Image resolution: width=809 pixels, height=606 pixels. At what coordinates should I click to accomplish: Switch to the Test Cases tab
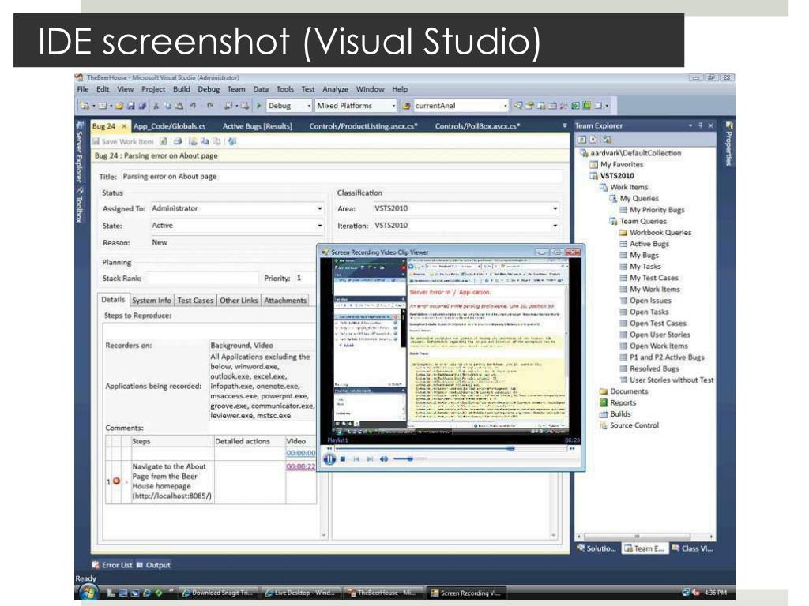click(195, 301)
